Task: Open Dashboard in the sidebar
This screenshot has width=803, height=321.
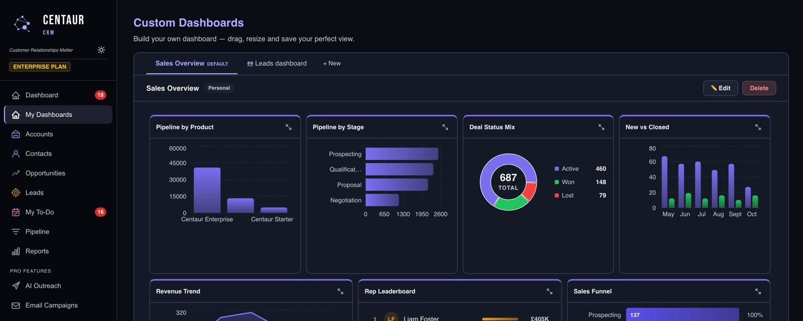Action: (58, 95)
